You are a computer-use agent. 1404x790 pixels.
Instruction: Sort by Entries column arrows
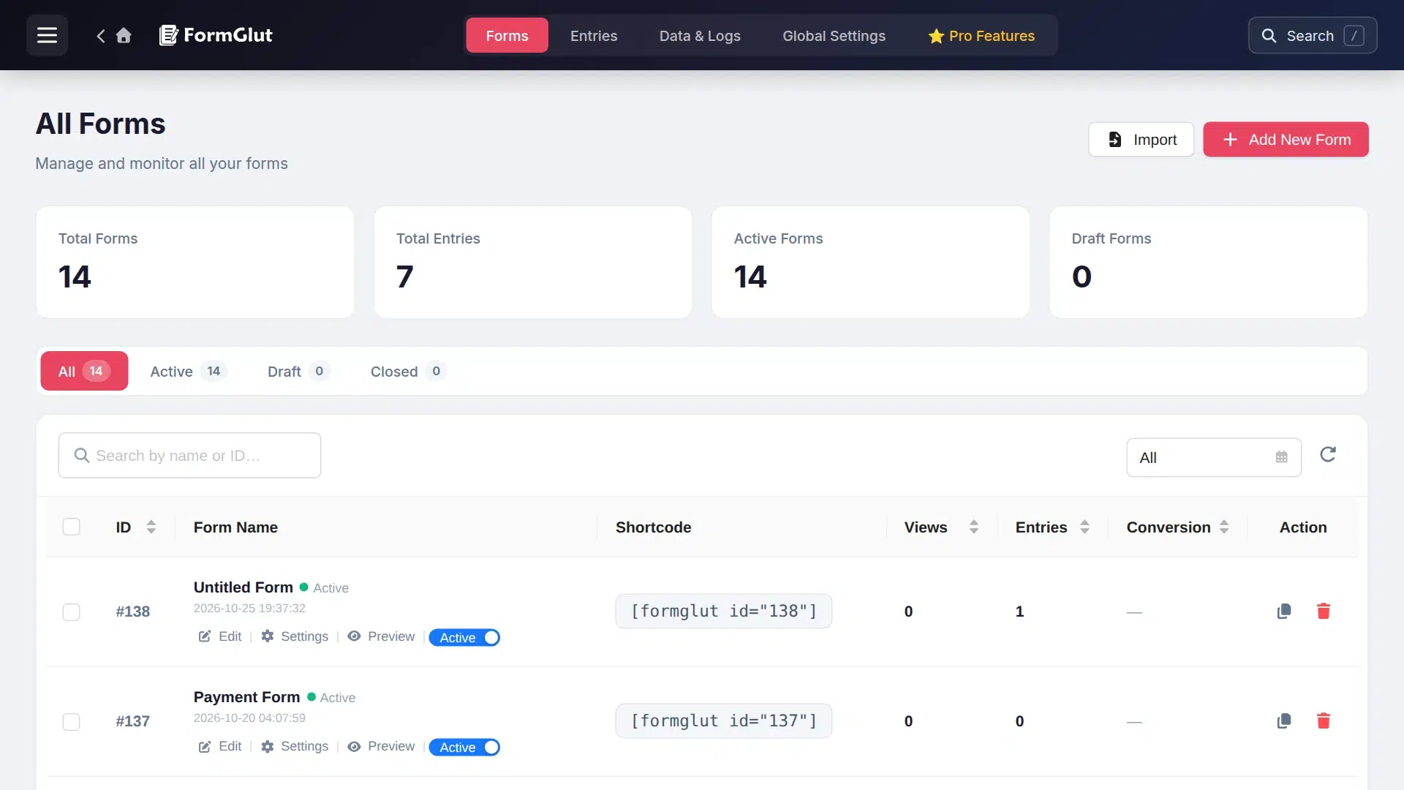point(1084,527)
